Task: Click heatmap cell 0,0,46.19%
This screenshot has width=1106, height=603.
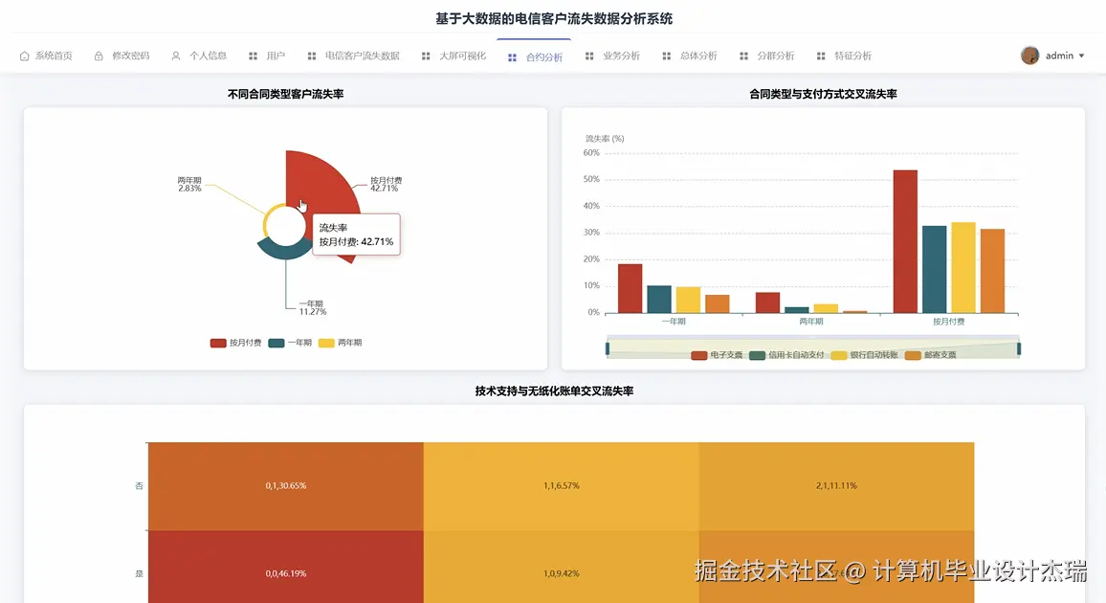Action: click(x=286, y=567)
